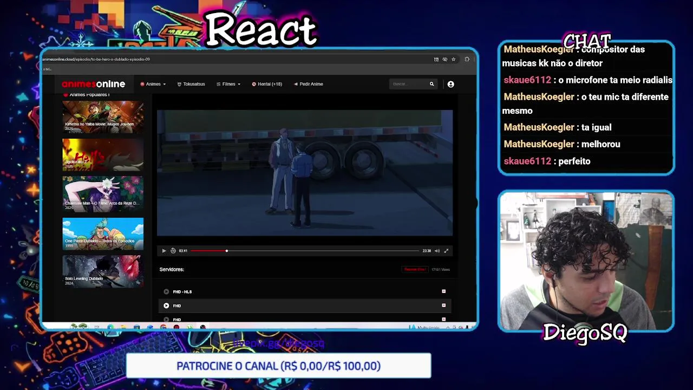Mute the video with the speaker icon
The height and width of the screenshot is (390, 693).
437,251
